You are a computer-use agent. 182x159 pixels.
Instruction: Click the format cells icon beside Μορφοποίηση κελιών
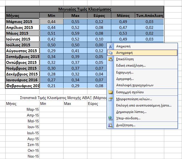(110, 99)
